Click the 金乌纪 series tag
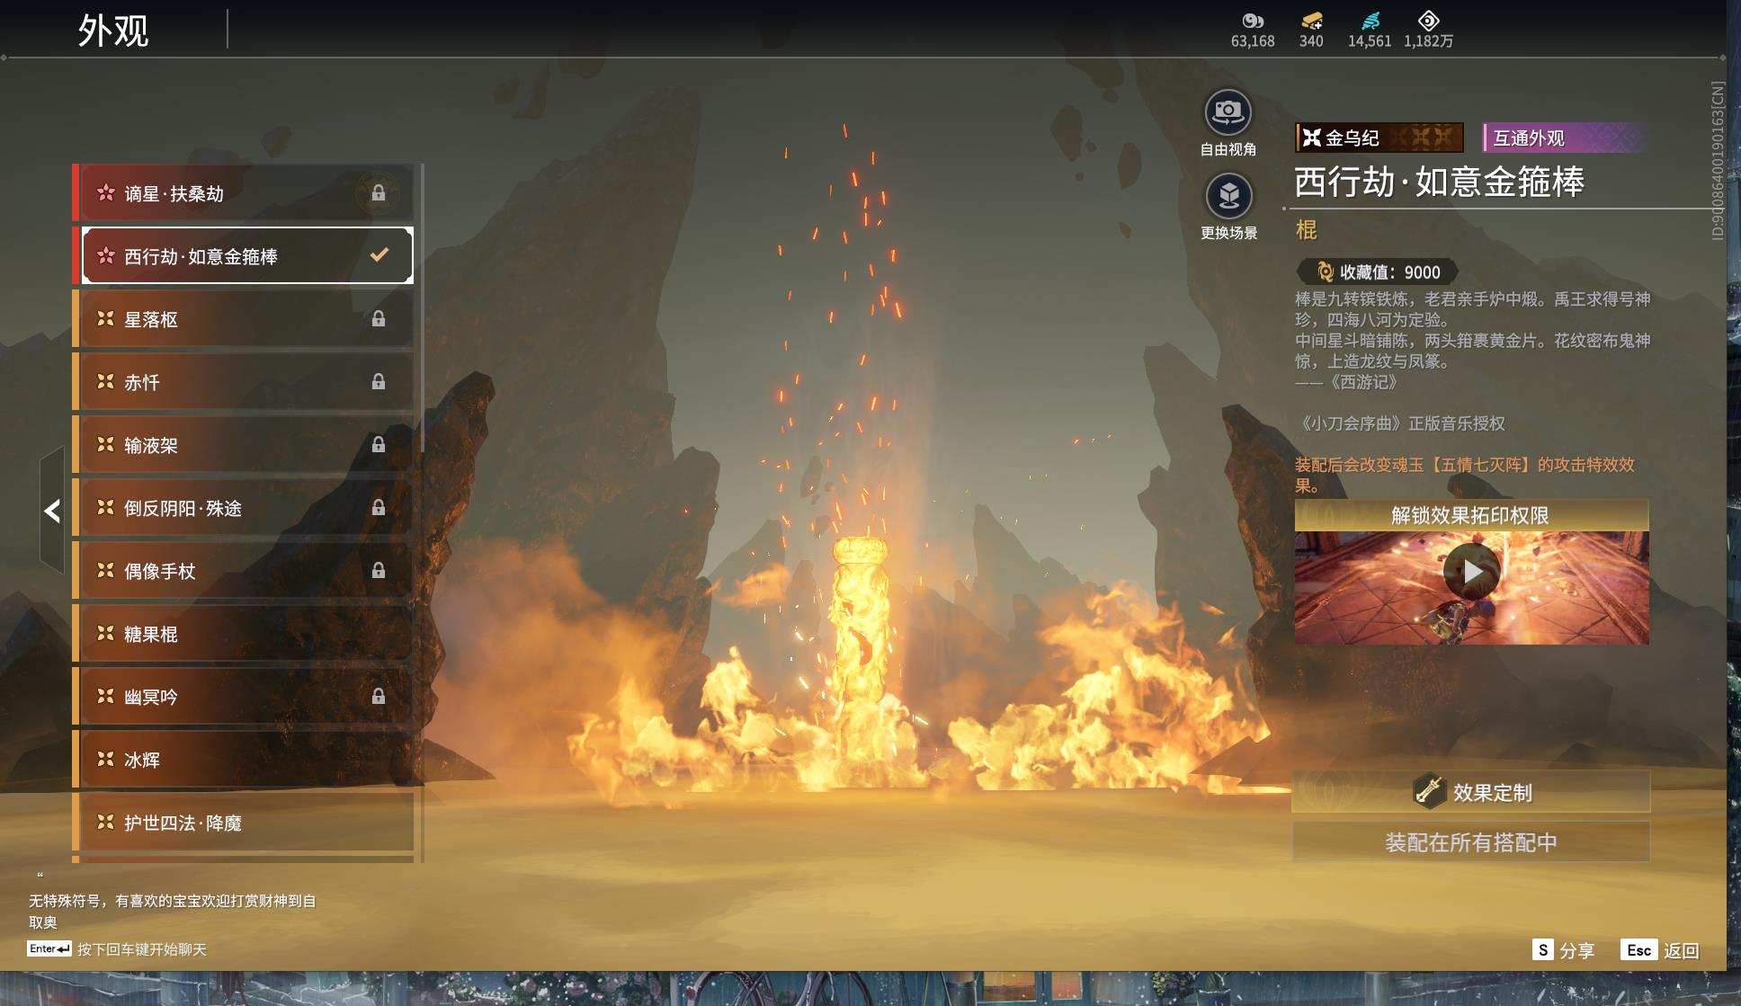Image resolution: width=1741 pixels, height=1006 pixels. (1379, 138)
